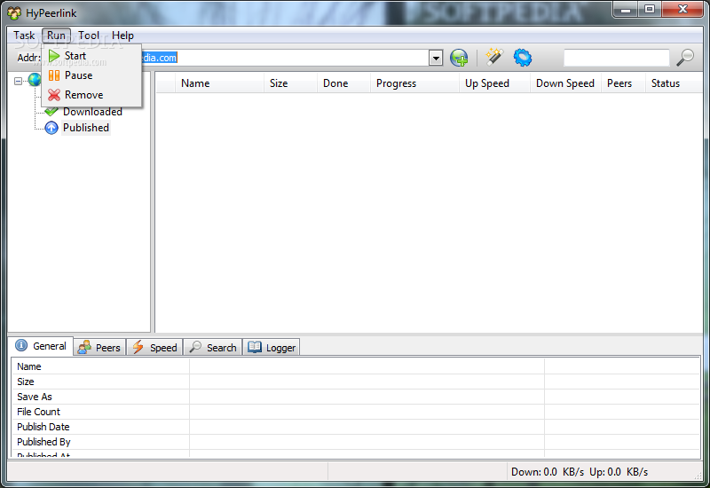Click the orange Pause icon
Image resolution: width=710 pixels, height=488 pixels.
click(54, 75)
